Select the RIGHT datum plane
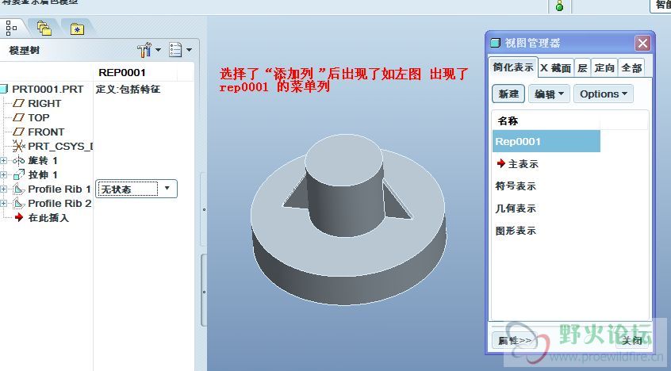The width and height of the screenshot is (671, 371). pyautogui.click(x=44, y=103)
